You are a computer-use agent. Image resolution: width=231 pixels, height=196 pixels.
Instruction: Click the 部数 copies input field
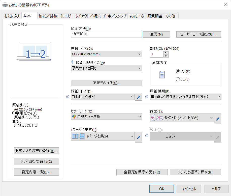[156, 54]
